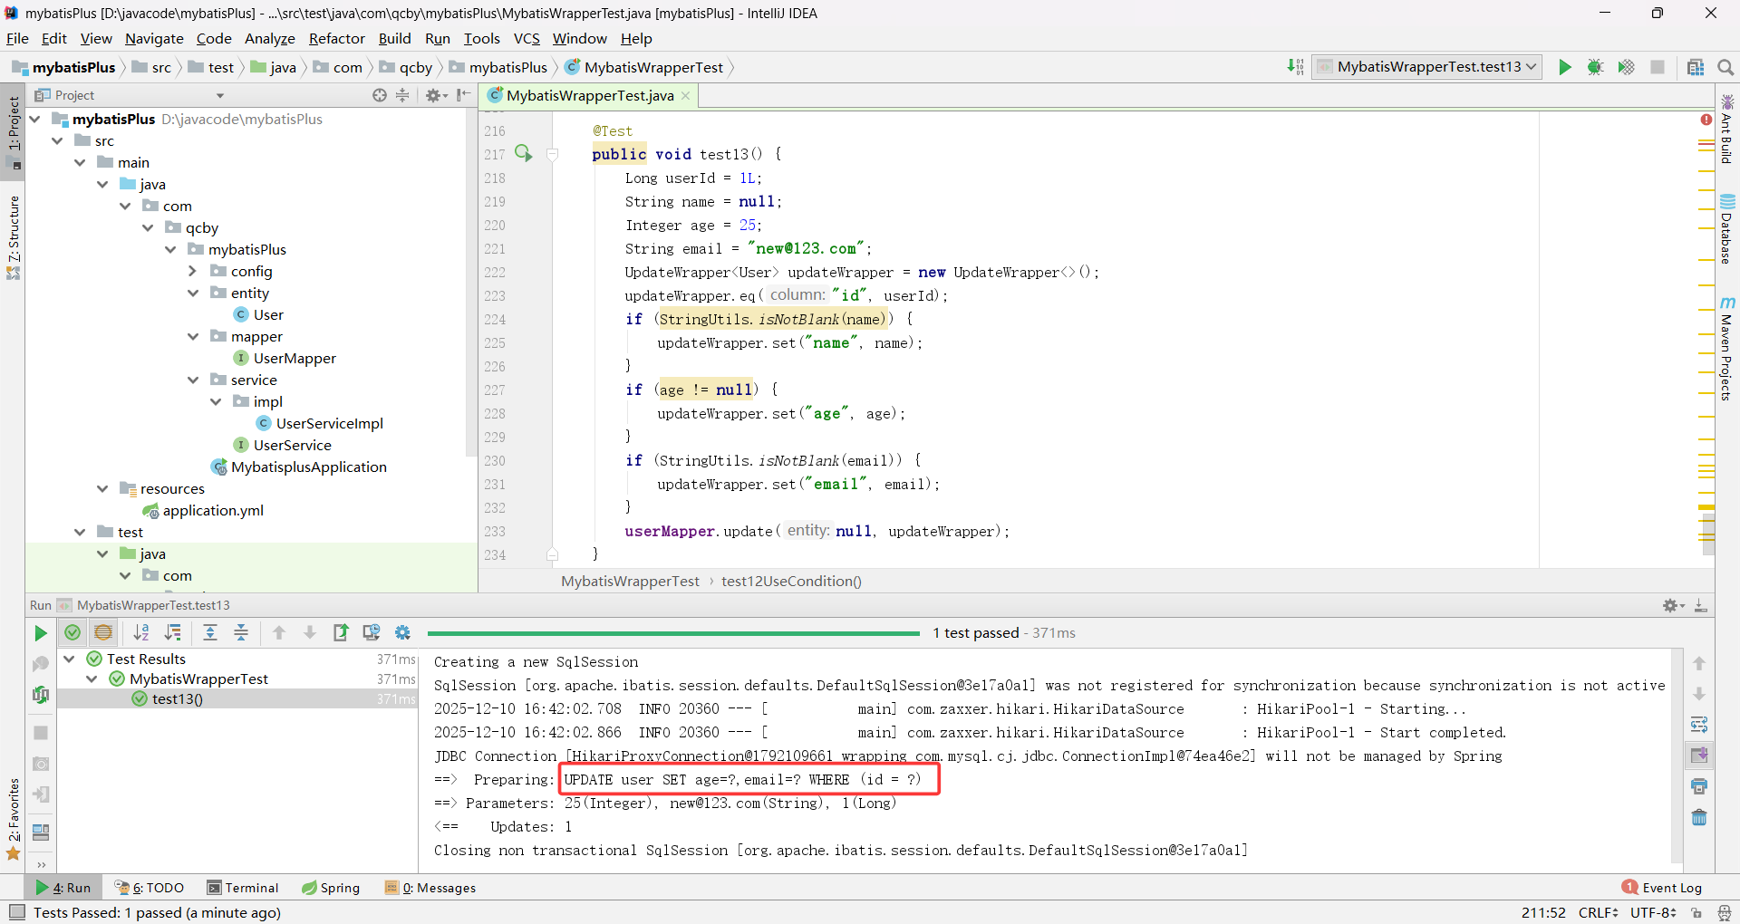Image resolution: width=1740 pixels, height=924 pixels.
Task: Open the Spring tool window
Action: pos(331,888)
